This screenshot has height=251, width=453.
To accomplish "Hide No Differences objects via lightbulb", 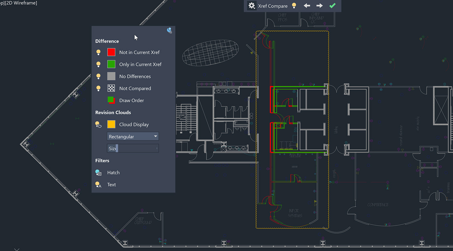I will tap(98, 76).
